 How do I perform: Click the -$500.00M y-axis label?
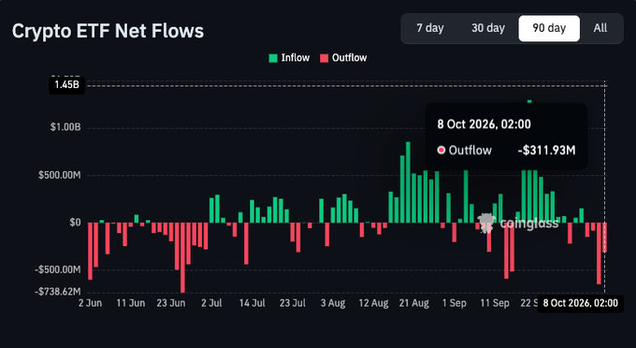[57, 269]
